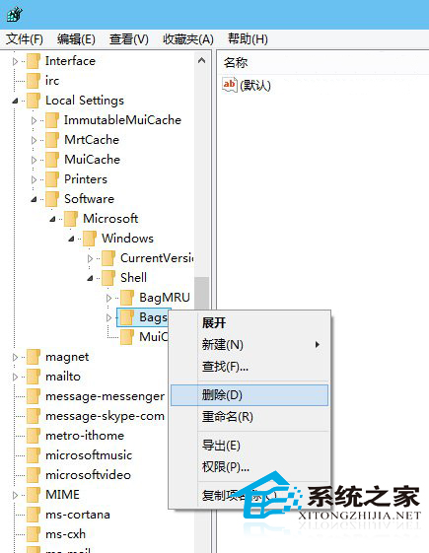Select the Windows key label
429x553 pixels.
point(127,239)
